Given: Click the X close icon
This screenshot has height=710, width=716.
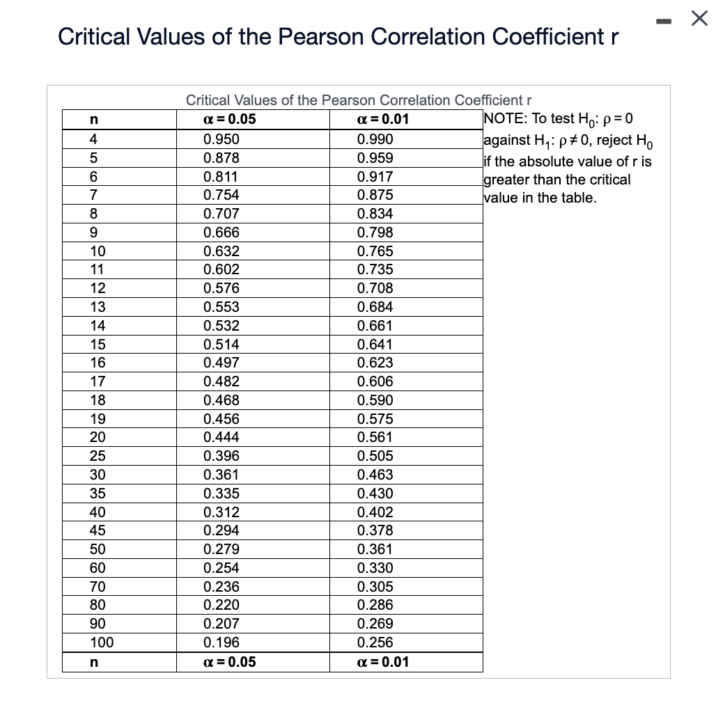Looking at the screenshot, I should (699, 19).
